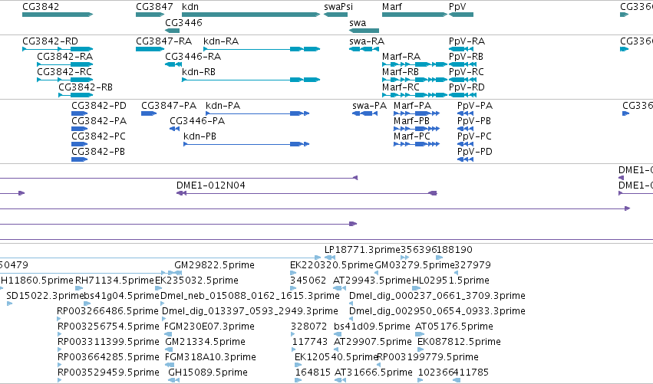The width and height of the screenshot is (653, 384).
Task: Select the GM29822.5prime EST
Action: [177, 273]
